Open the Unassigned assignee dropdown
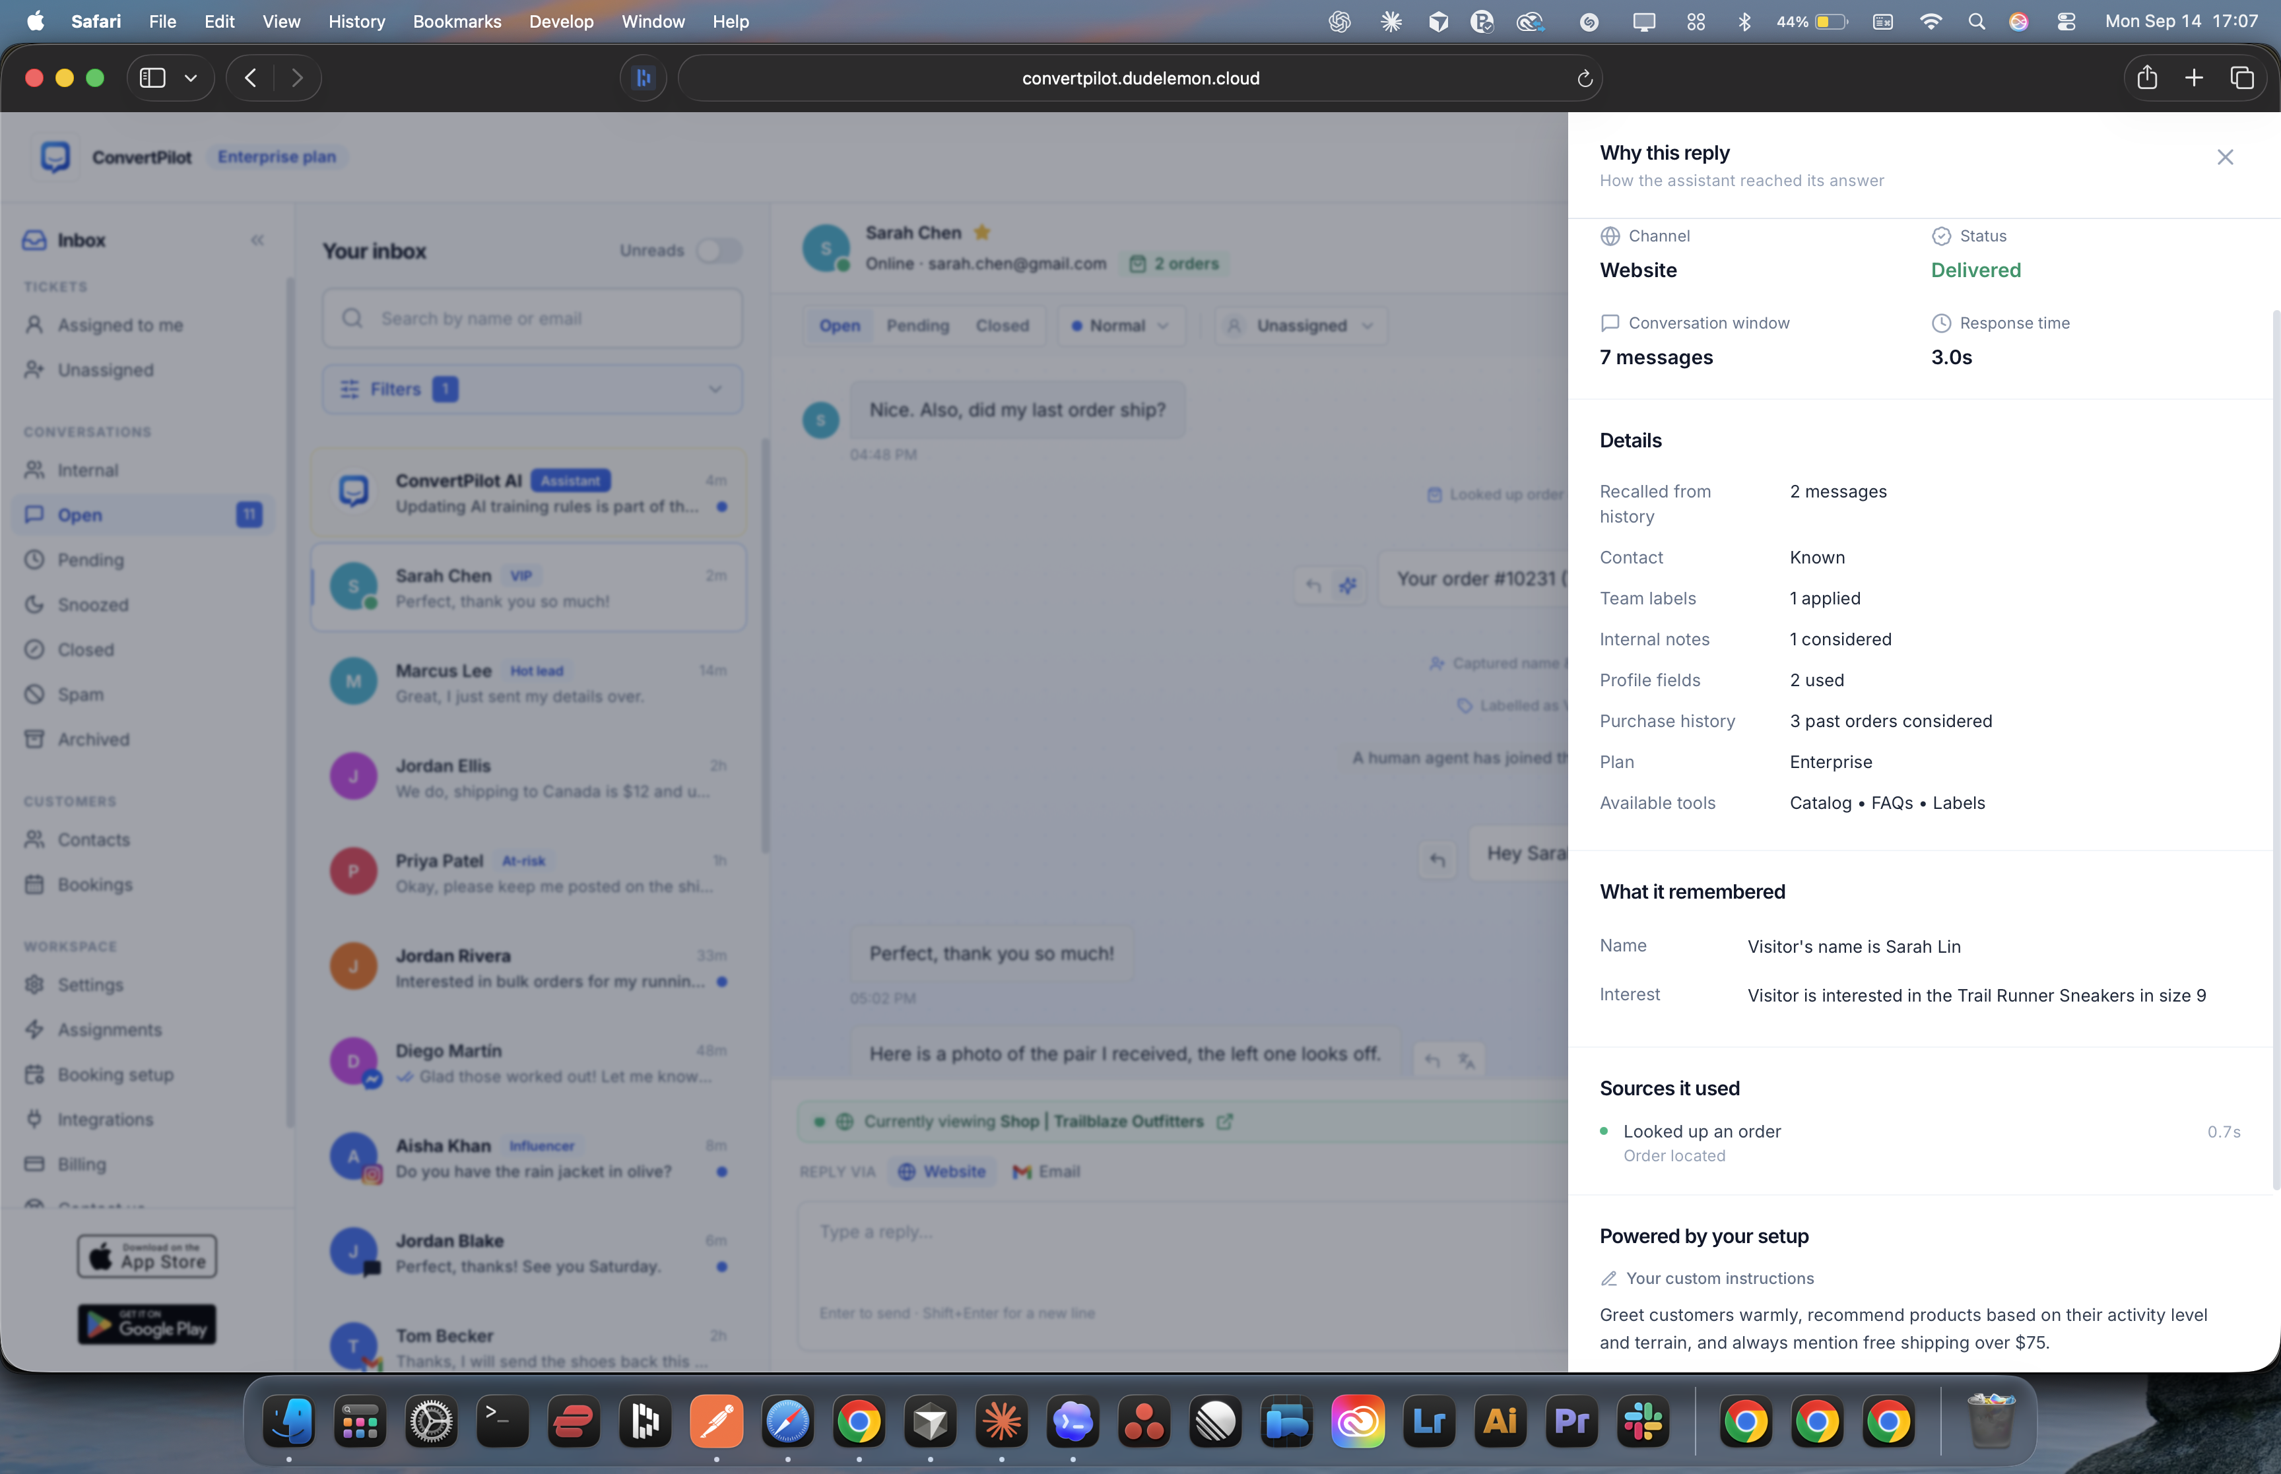The image size is (2281, 1474). click(1301, 325)
